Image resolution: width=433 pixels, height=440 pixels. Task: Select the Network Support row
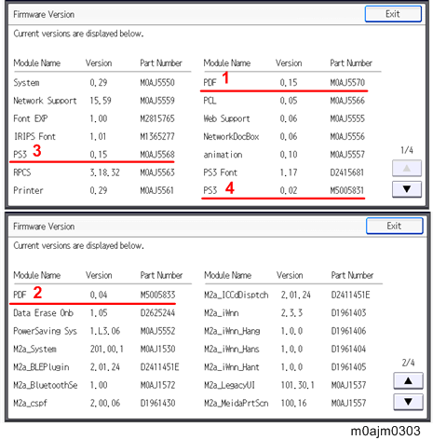(x=94, y=101)
